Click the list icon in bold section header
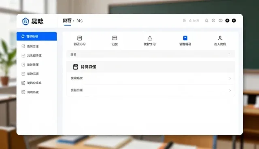Screen dimensions: 259x149 tap(76, 67)
